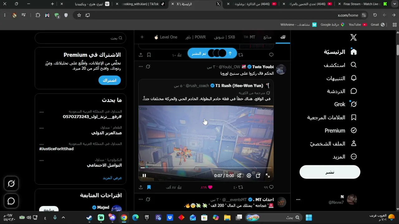
Task: Switch to the TikTok browser tab
Action: tap(140, 4)
